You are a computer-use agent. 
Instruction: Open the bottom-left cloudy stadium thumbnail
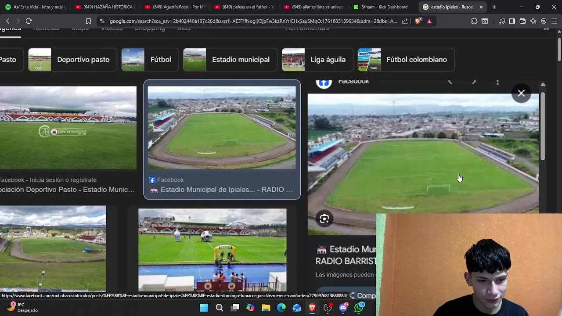tap(53, 248)
